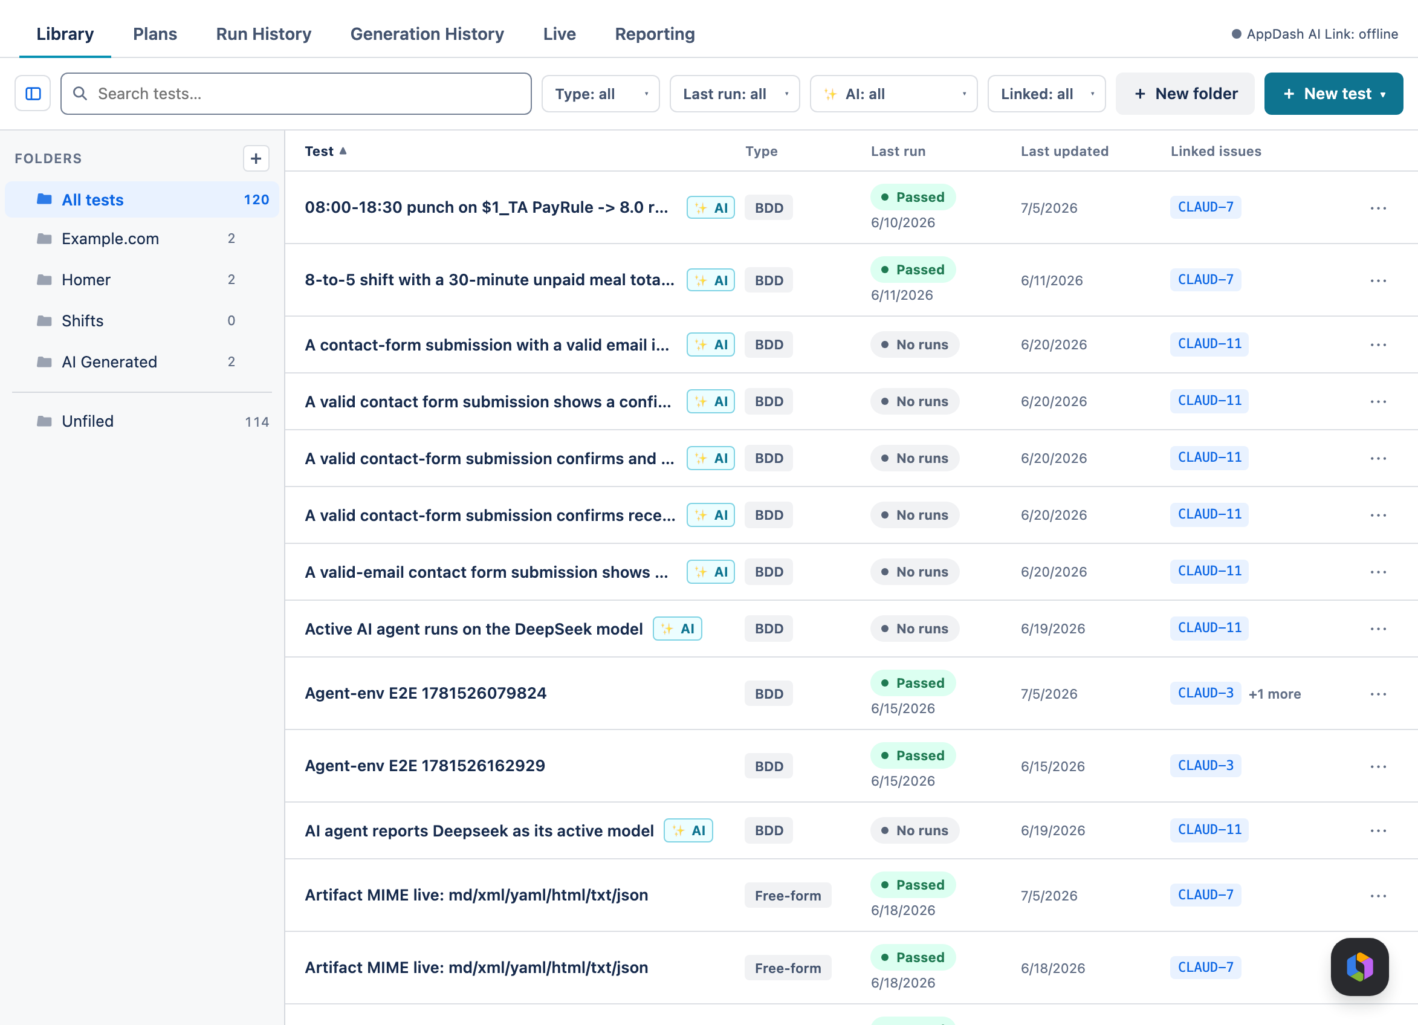Open row menu for 08:00-18:30 punch test
The width and height of the screenshot is (1418, 1025).
coord(1378,208)
